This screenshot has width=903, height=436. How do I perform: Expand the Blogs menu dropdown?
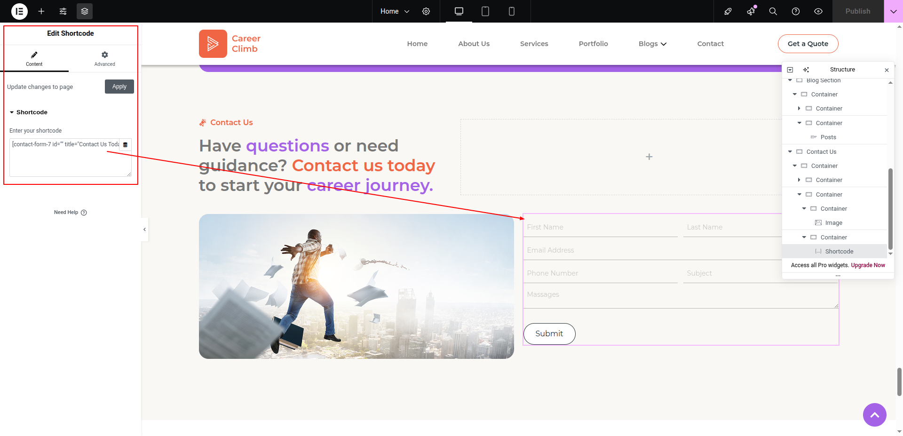652,44
